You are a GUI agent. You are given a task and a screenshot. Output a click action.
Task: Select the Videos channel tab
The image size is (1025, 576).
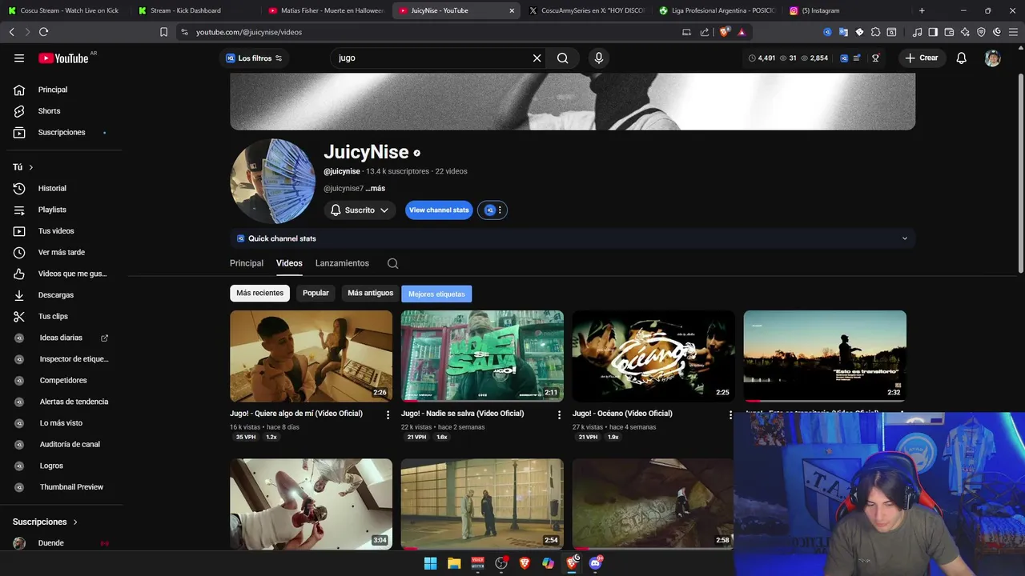point(289,263)
